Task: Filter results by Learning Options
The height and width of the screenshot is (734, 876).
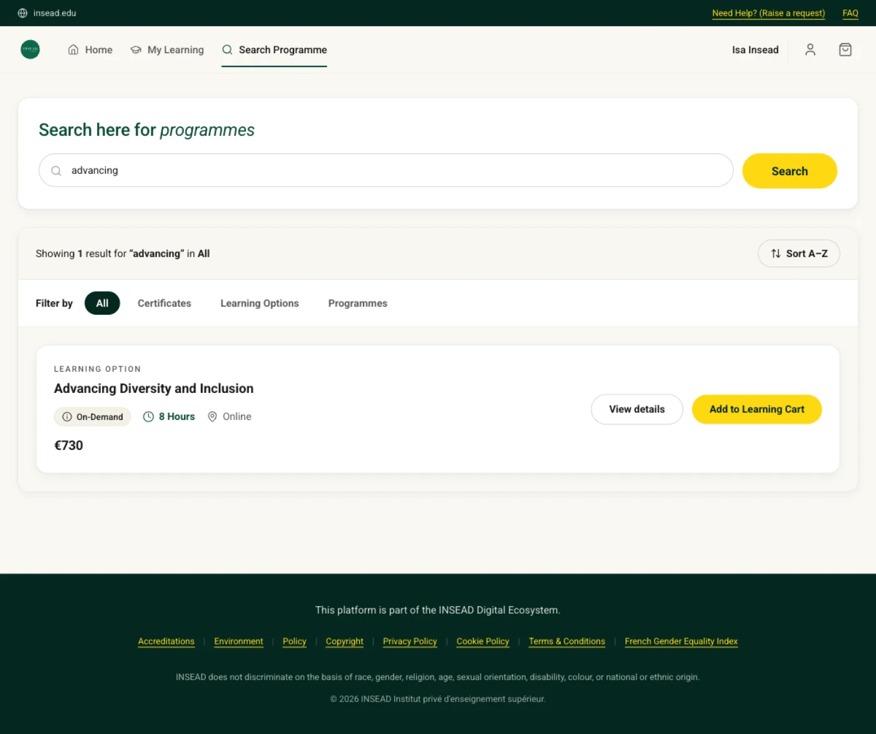Action: [x=260, y=303]
